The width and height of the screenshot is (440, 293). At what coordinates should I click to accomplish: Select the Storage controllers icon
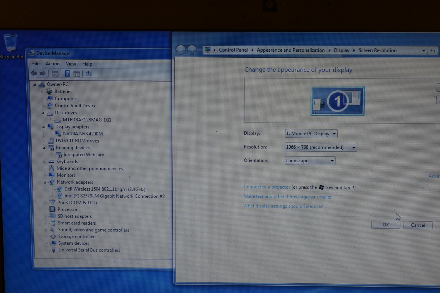pyautogui.click(x=53, y=236)
